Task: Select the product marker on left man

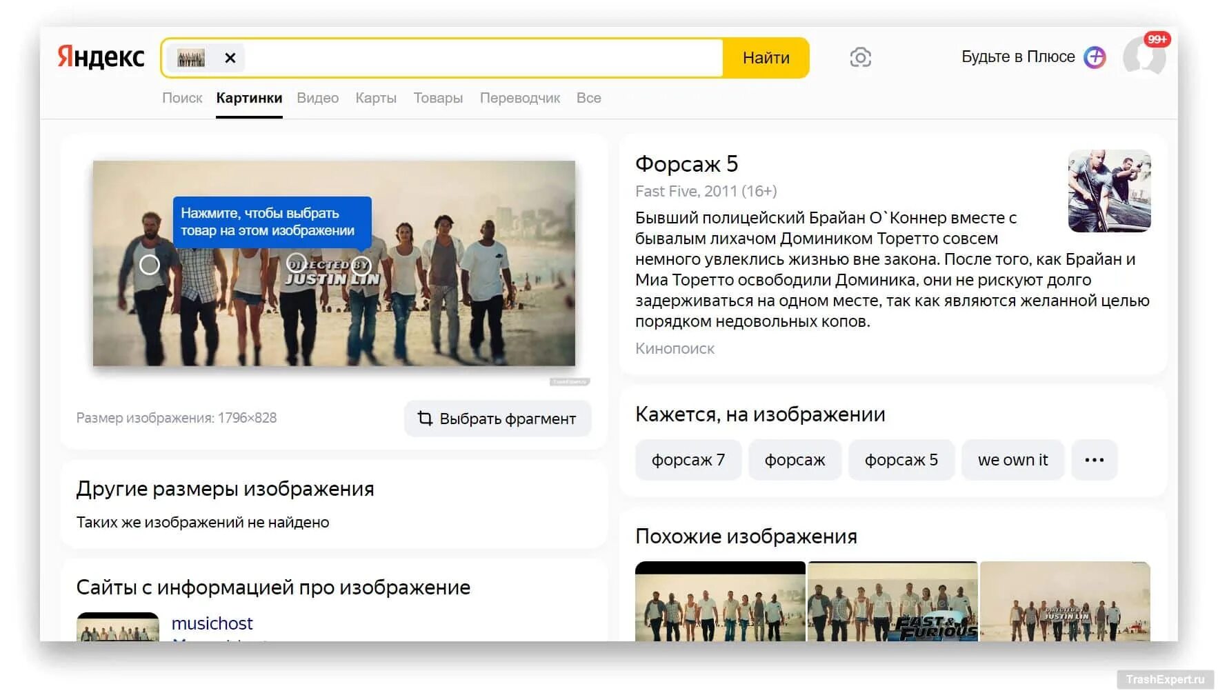Action: pos(150,265)
